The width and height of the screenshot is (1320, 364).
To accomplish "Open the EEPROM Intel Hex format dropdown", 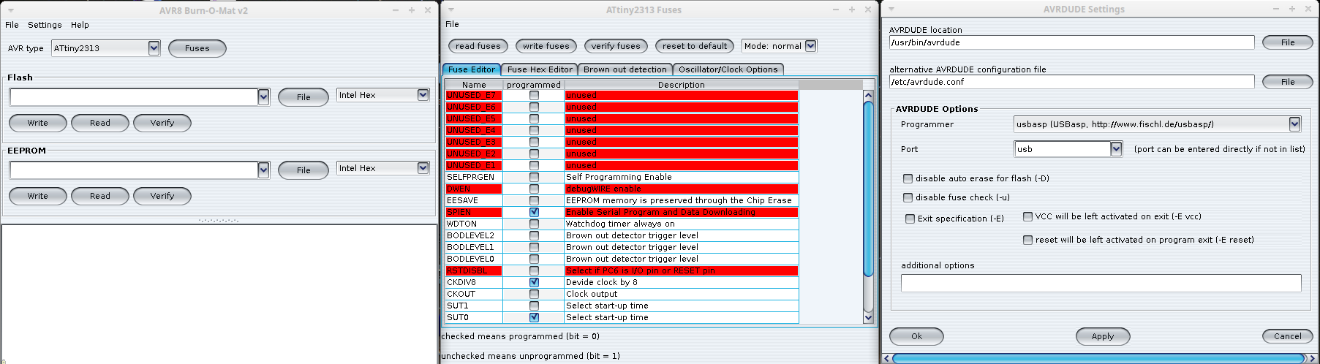I will click(383, 168).
